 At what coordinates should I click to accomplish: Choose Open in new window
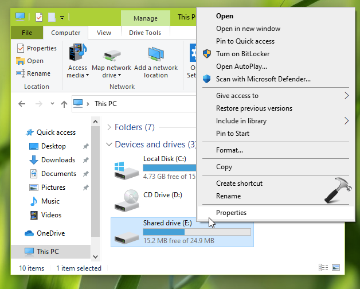tap(276, 29)
